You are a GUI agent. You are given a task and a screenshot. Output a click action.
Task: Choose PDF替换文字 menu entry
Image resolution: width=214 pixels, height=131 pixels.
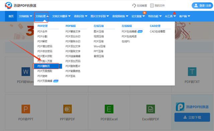[73, 31]
